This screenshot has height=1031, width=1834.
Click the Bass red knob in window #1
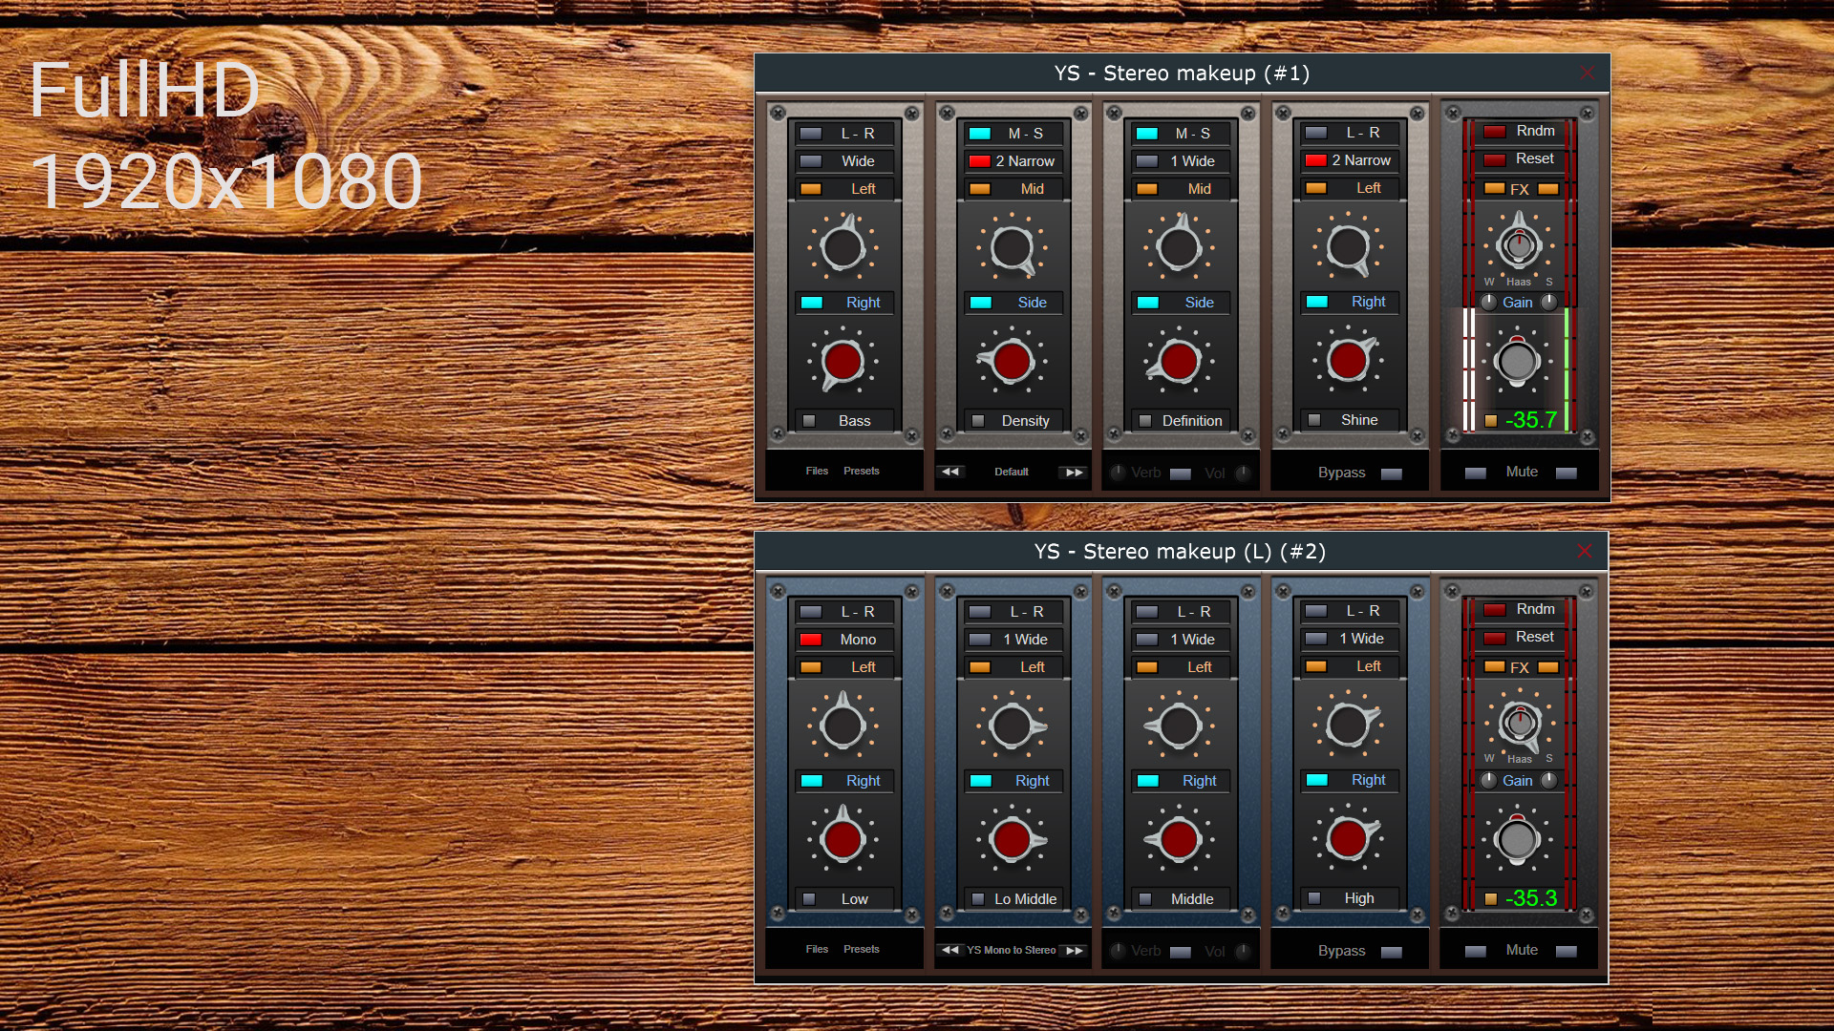(x=842, y=362)
